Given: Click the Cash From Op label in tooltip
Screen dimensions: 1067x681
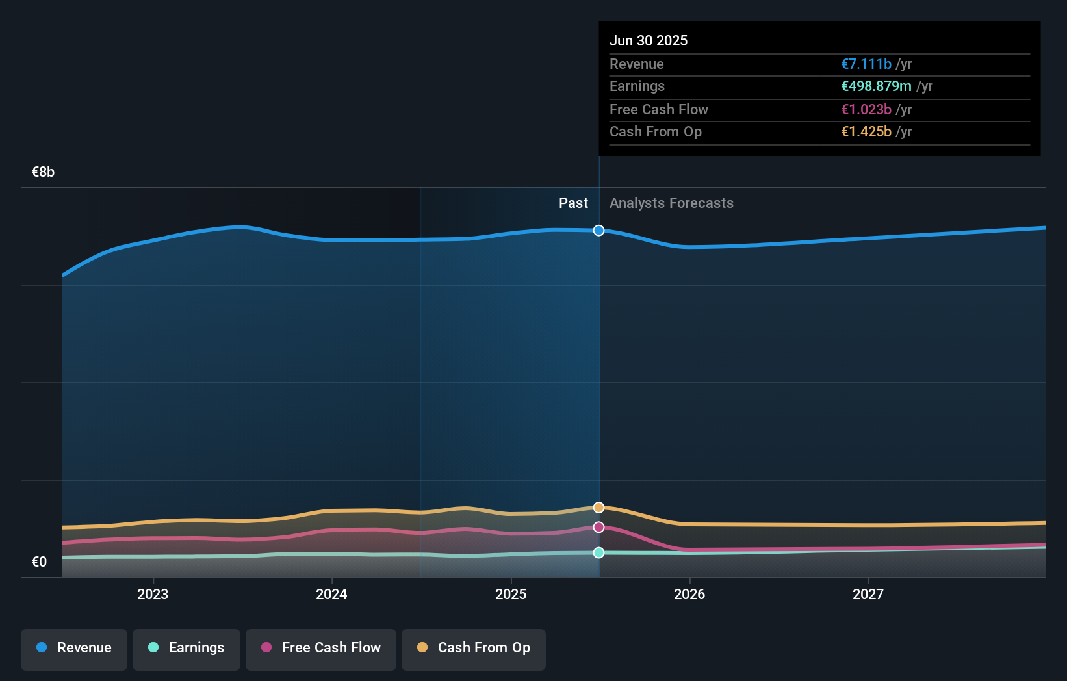Looking at the screenshot, I should point(656,132).
